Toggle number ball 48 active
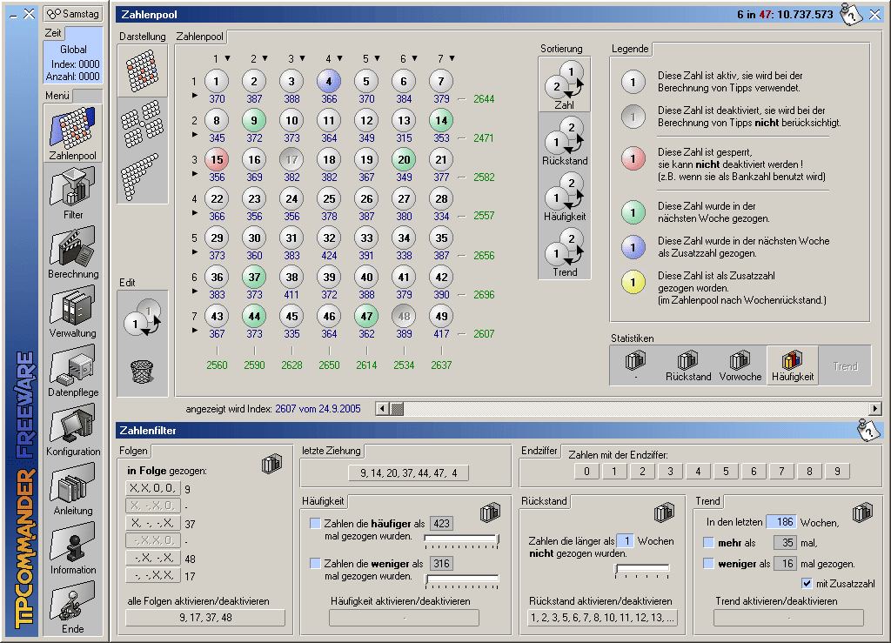The height and width of the screenshot is (643, 891). pos(404,316)
